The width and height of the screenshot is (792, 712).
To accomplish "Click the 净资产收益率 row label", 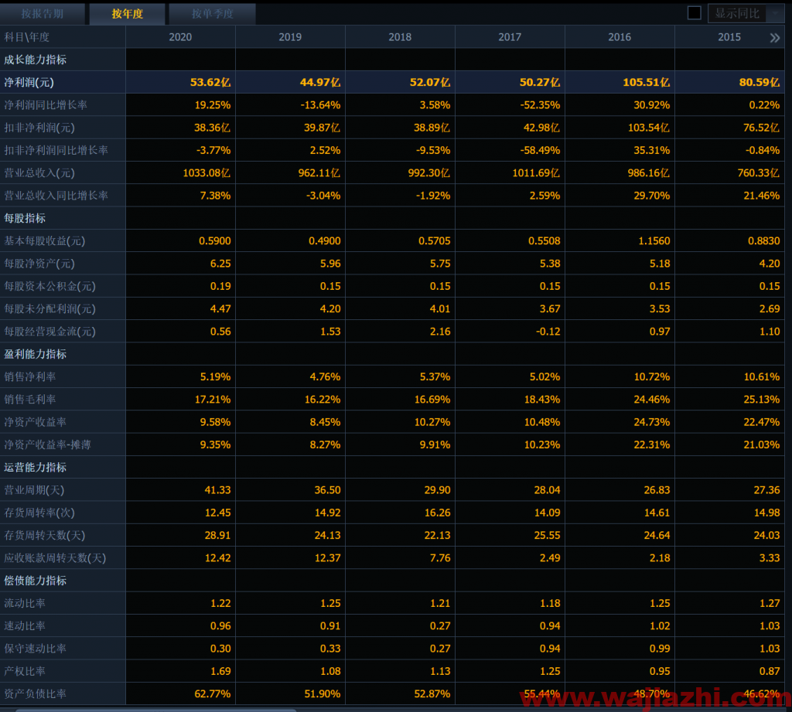I will pyautogui.click(x=36, y=422).
